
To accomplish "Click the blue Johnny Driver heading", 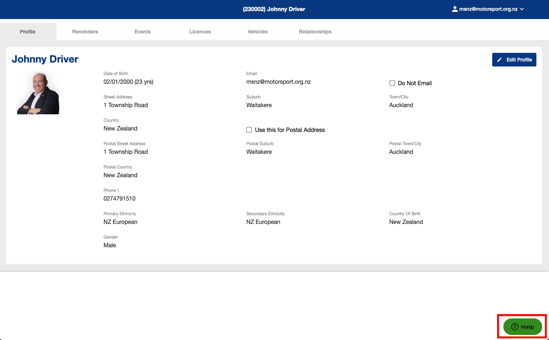I will tap(45, 59).
